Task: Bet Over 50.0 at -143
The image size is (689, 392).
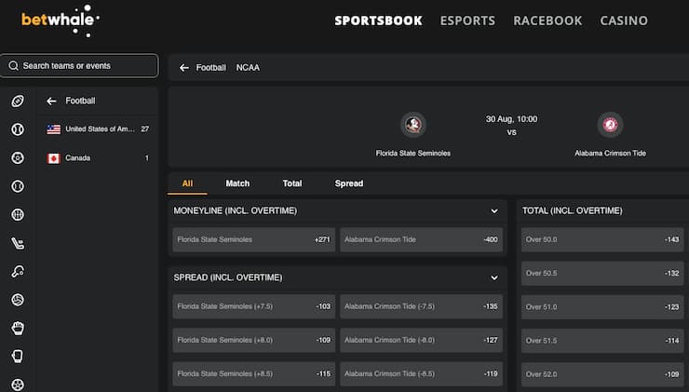Action: coord(602,239)
